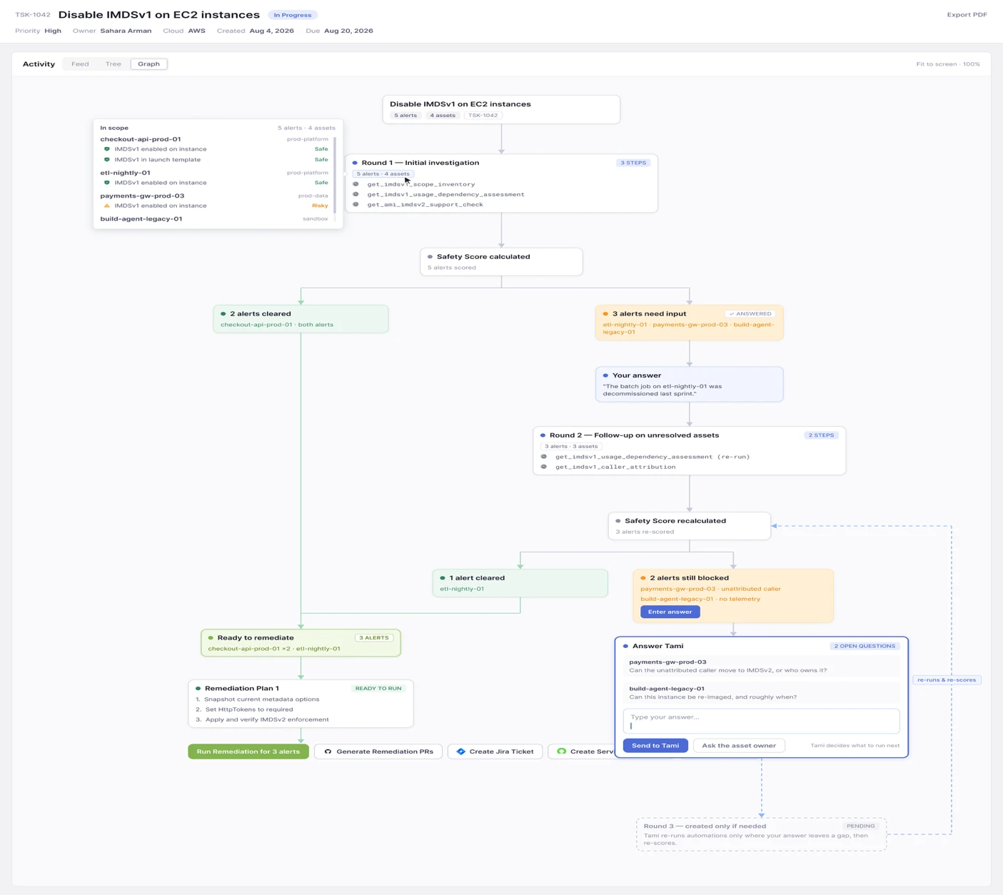
Task: Focus the Type your answer input field
Action: [x=761, y=721]
